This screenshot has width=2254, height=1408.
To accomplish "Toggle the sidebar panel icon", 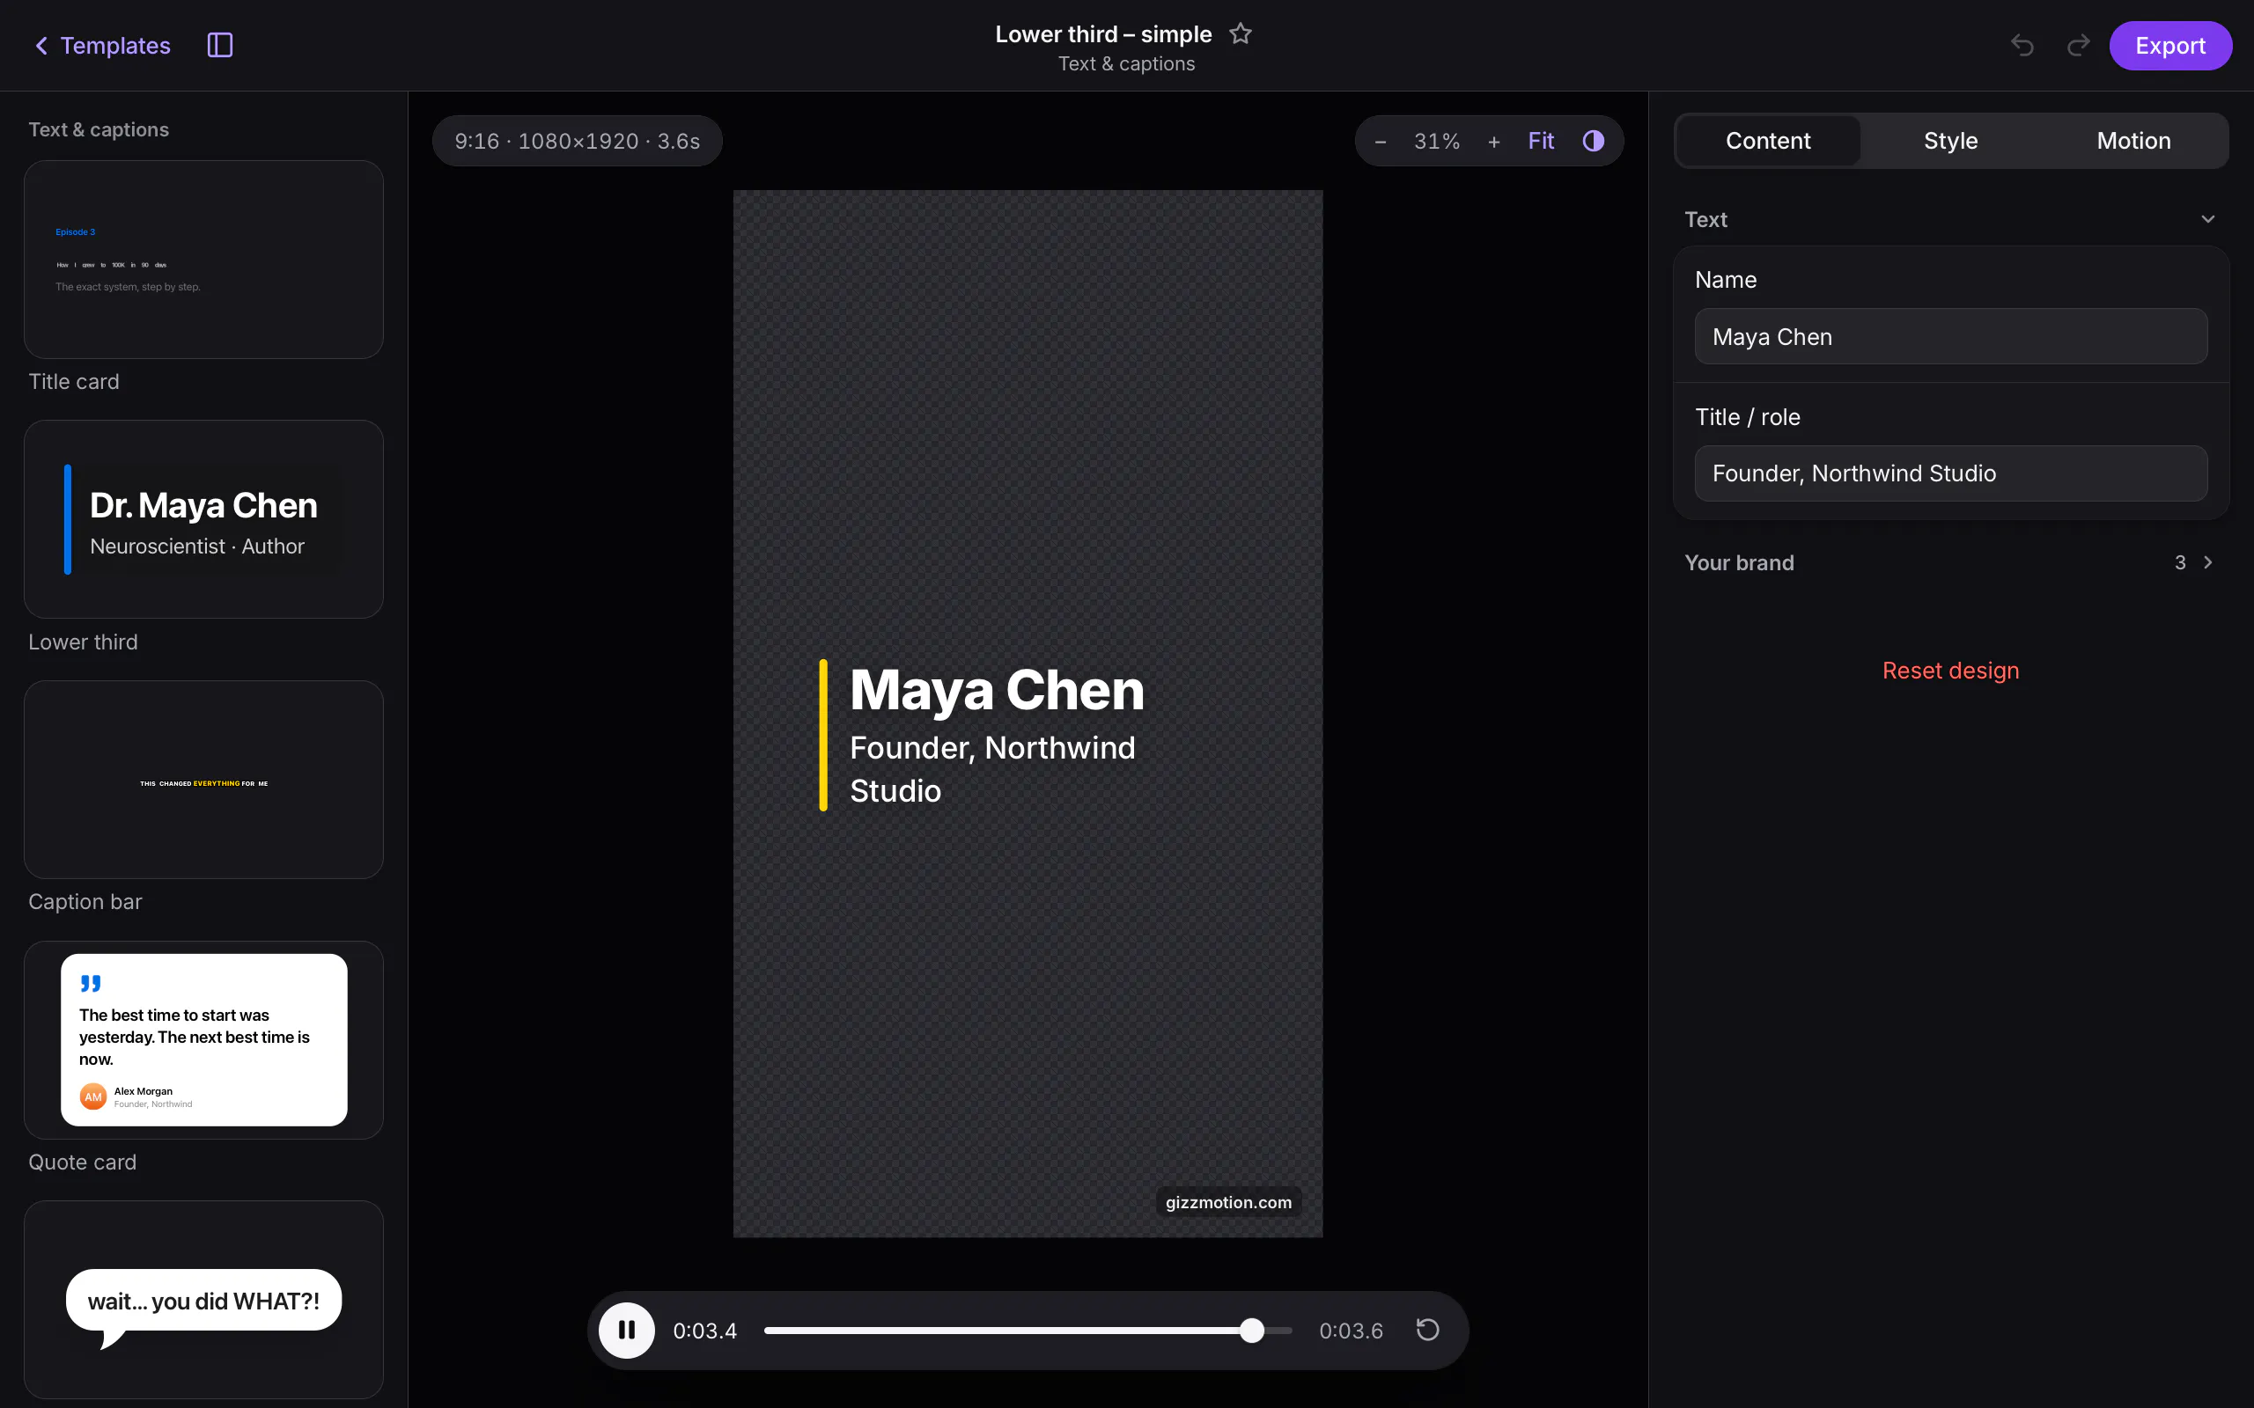I will click(x=220, y=46).
